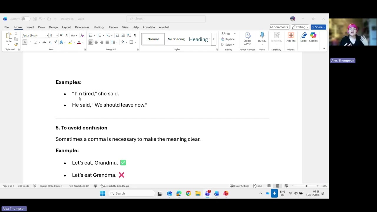
Task: Open Copilot from the ribbon
Action: 313,36
